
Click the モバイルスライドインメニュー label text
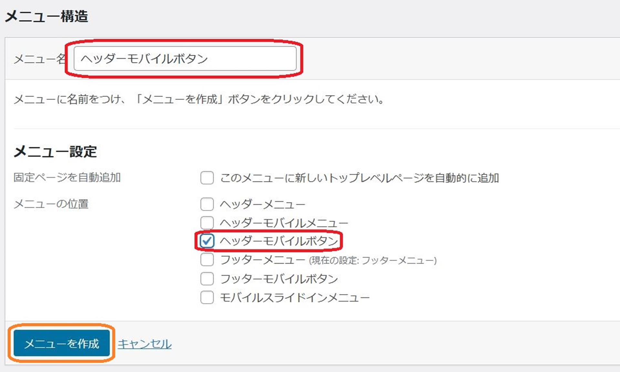294,297
